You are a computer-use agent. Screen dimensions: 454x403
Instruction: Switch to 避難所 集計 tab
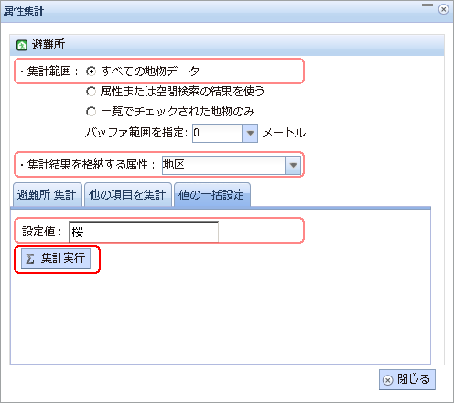[48, 194]
